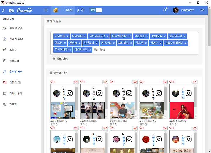Remove the 다이어트너 hashtag tag
This screenshot has height=153, width=211.
[x=90, y=50]
